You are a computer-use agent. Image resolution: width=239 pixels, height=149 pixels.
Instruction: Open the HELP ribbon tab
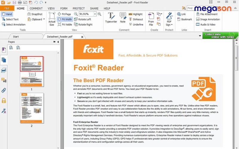[x=107, y=9]
